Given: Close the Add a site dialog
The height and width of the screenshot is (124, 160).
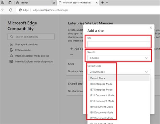Looking at the screenshot, I should tap(151, 28).
